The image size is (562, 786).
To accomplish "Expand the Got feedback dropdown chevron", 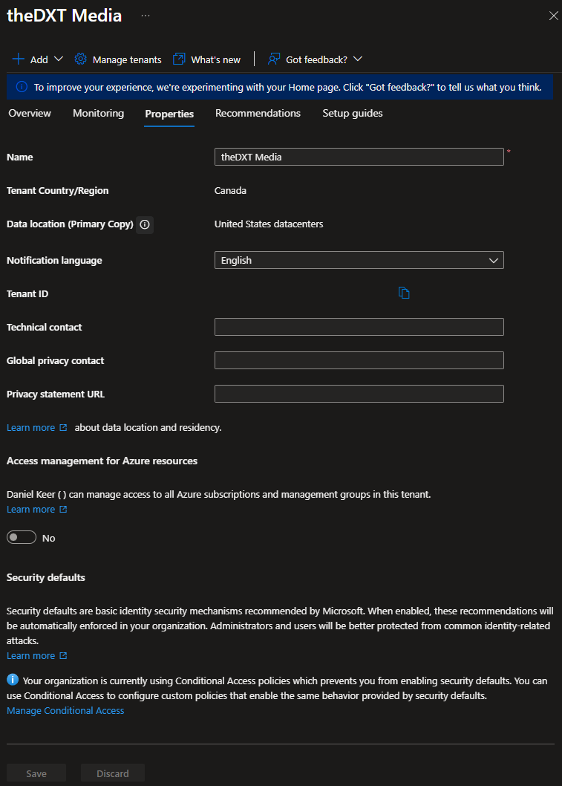I will pyautogui.click(x=358, y=59).
